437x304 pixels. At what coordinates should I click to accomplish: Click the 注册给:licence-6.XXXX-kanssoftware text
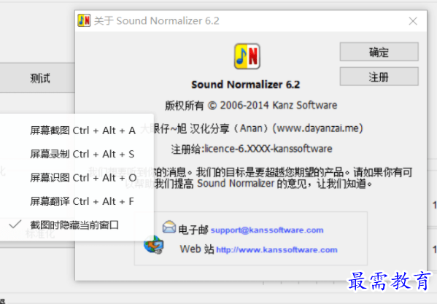pos(252,149)
